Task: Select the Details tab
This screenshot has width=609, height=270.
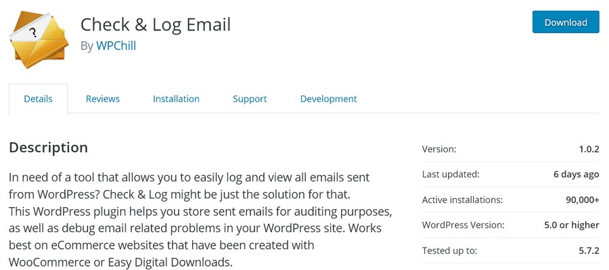Action: (38, 99)
